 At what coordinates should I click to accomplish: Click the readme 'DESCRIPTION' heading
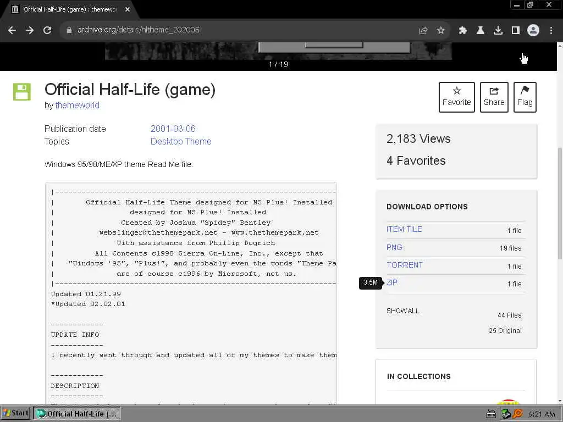pos(75,386)
